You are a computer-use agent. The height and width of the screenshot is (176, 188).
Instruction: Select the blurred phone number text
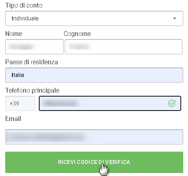(x=61, y=103)
